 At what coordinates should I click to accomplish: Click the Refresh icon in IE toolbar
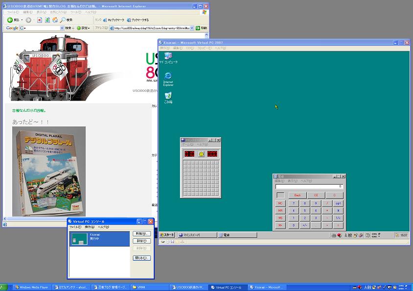[47, 20]
